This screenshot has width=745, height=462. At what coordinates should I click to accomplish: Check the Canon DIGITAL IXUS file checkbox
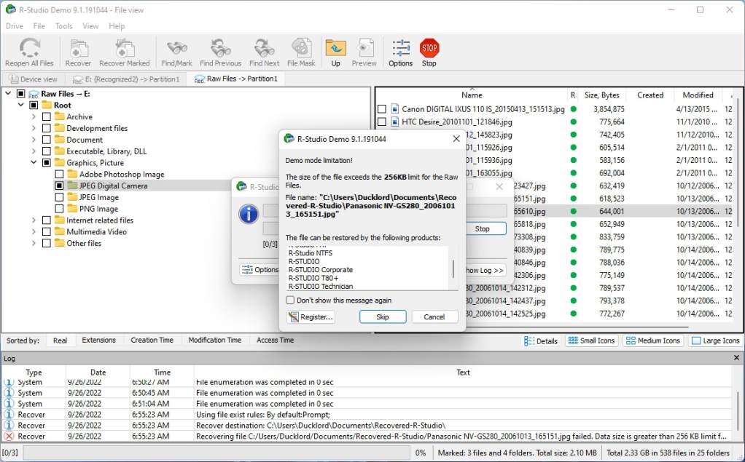[381, 109]
